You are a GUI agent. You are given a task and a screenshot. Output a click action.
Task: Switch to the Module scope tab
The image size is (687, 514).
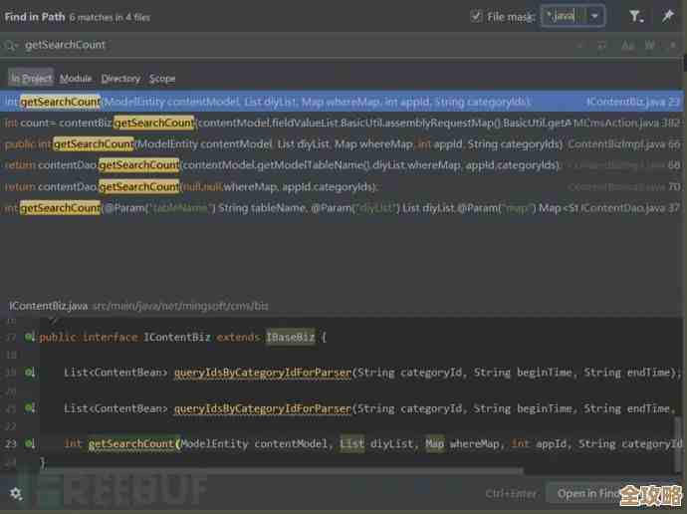[x=76, y=79]
